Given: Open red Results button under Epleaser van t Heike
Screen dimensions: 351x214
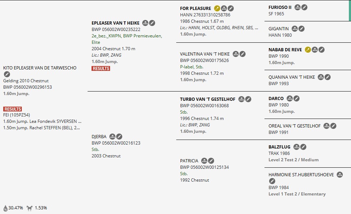Looking at the screenshot, I should click(x=101, y=68).
